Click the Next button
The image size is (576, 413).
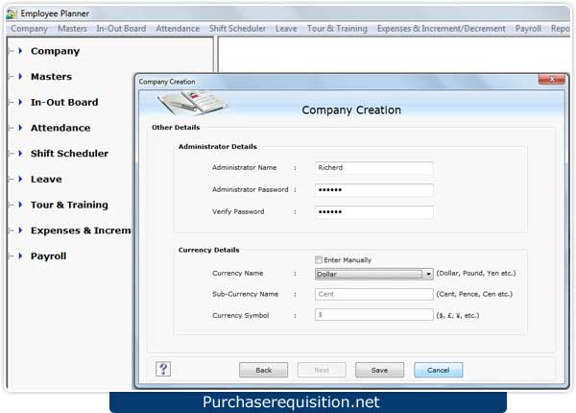pos(322,370)
